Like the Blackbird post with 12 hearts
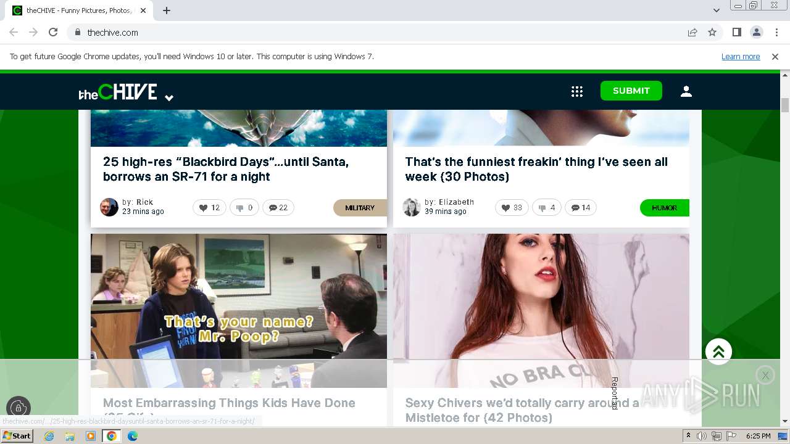The height and width of the screenshot is (444, 790). [209, 208]
